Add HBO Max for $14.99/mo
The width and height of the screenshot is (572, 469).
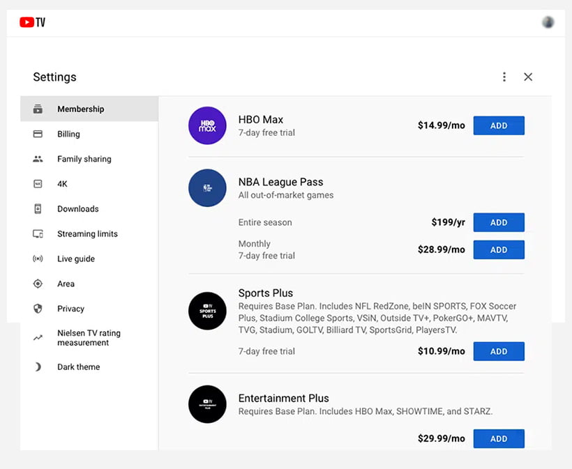pos(499,125)
